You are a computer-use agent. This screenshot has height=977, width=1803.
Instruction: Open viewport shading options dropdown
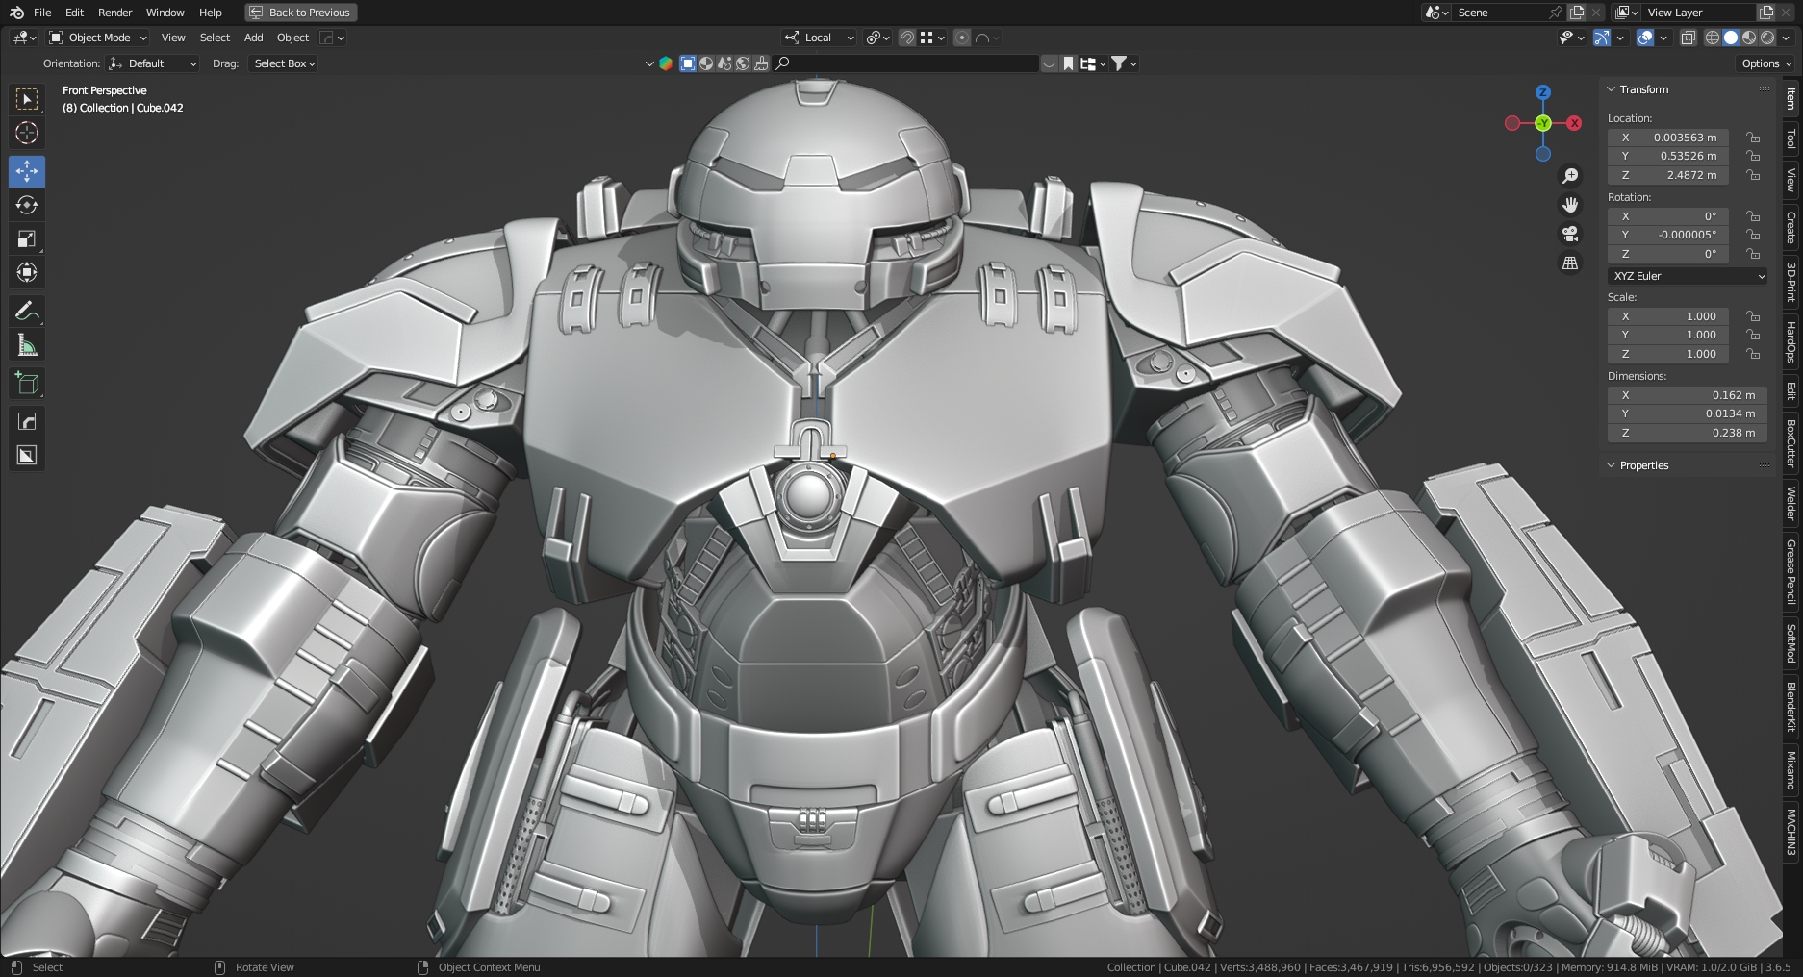pyautogui.click(x=1786, y=38)
